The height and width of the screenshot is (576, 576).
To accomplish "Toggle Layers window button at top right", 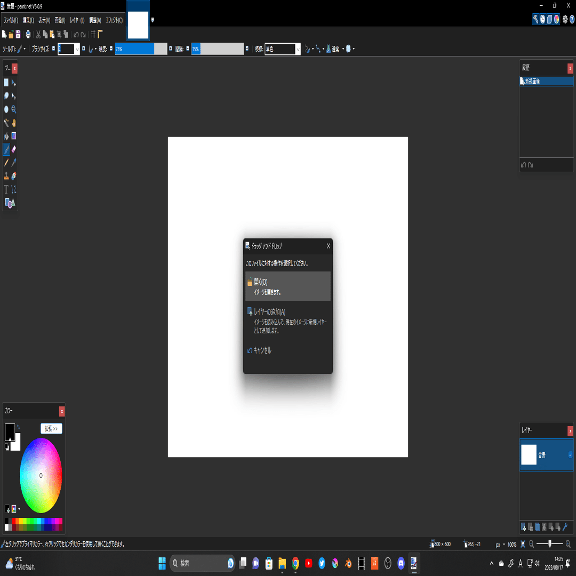I will click(549, 19).
